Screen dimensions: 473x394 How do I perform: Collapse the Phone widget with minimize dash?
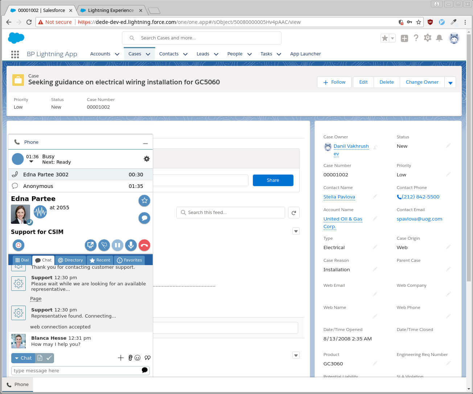pos(145,143)
